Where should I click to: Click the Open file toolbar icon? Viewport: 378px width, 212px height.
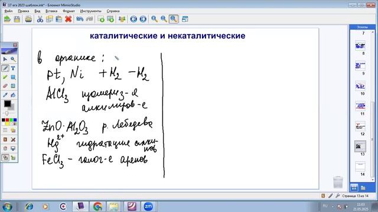click(x=7, y=19)
